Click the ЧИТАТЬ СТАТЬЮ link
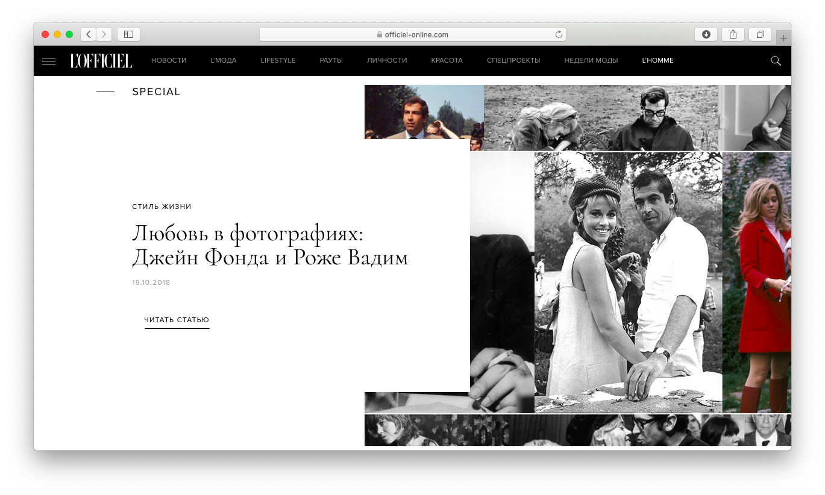 pos(177,320)
